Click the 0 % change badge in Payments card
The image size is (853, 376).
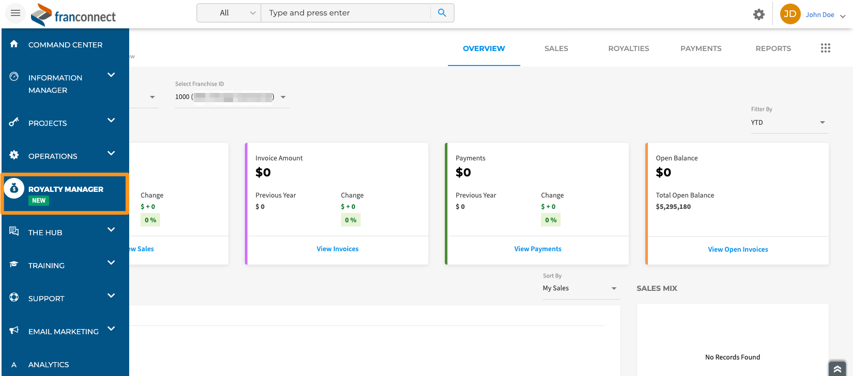coord(551,220)
